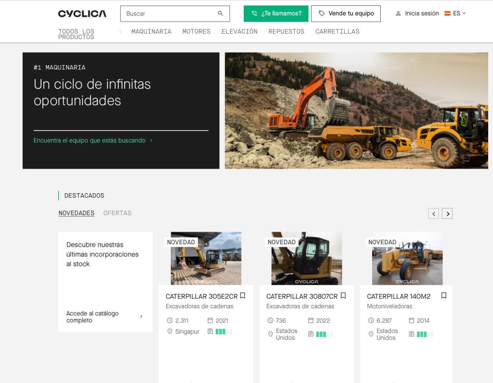Open the REPUESTOS menu
Viewport: 493px width, 383px height.
coord(286,31)
